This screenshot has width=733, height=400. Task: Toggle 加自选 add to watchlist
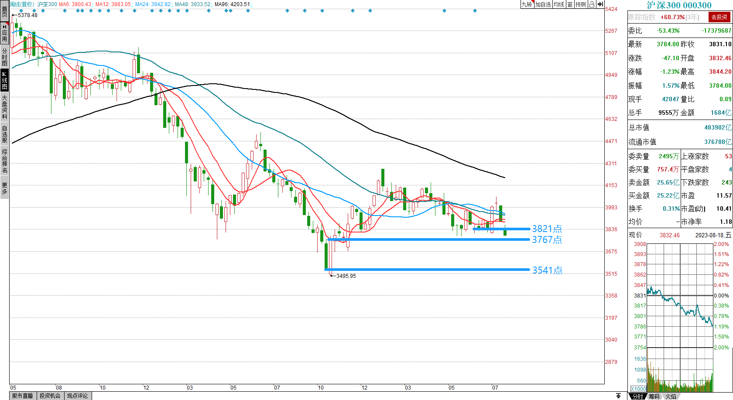click(x=543, y=4)
